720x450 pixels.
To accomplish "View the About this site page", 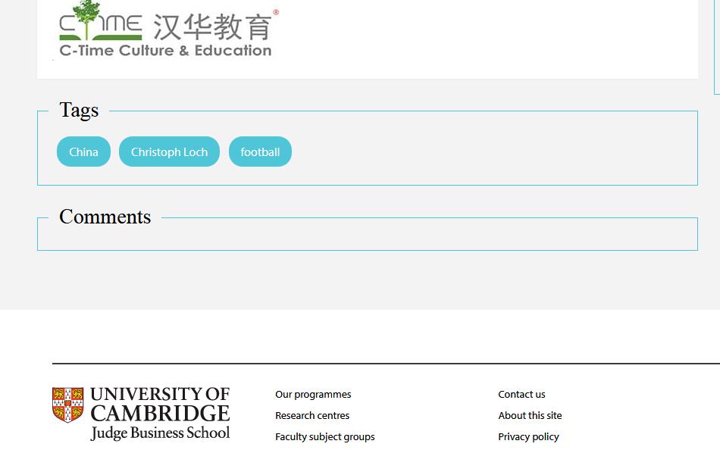I will [530, 415].
